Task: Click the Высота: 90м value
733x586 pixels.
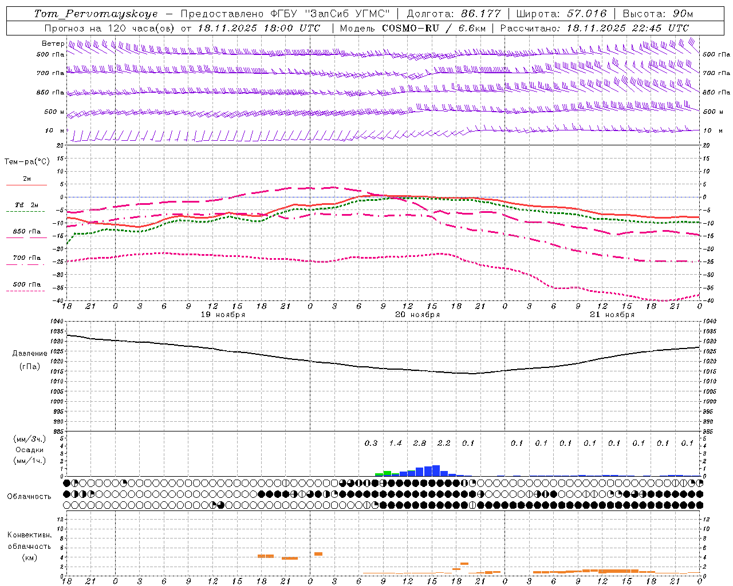Action: click(657, 14)
